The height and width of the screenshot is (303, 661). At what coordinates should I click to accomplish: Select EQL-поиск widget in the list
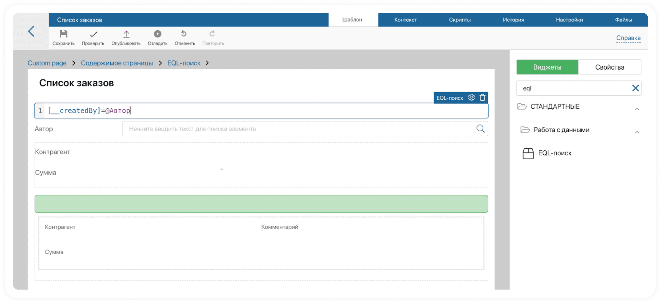click(x=554, y=153)
